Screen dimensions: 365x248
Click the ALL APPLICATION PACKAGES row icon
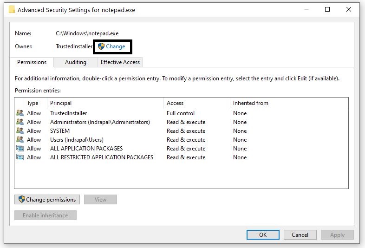point(20,149)
